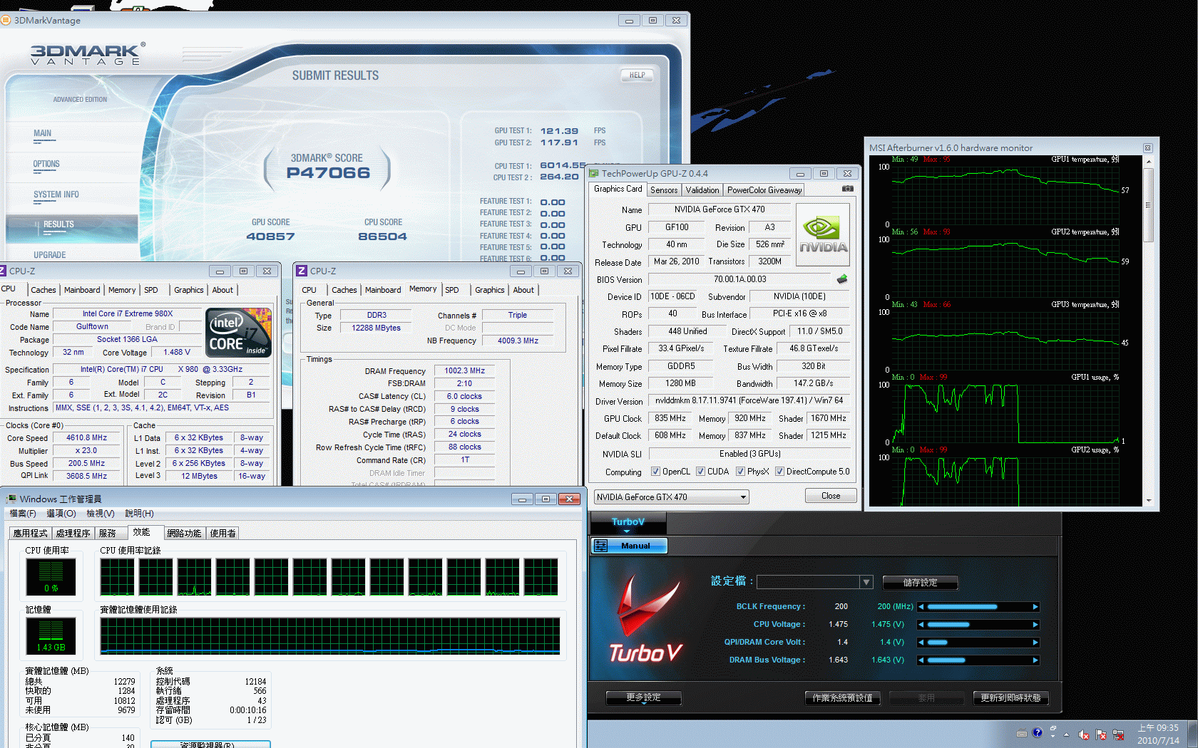Open Mainboard tab in left CPU-Z window

(x=82, y=290)
